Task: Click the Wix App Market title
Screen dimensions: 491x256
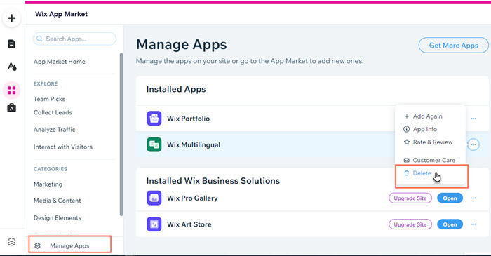Action: 62,14
